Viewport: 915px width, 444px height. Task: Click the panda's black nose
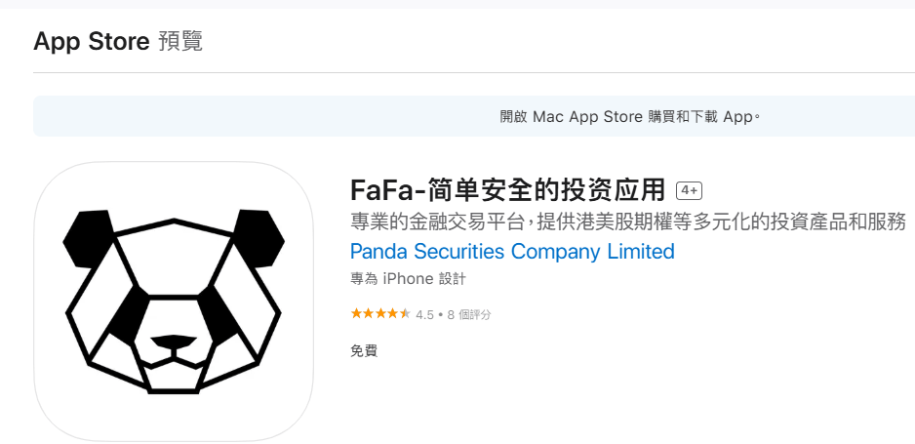pos(174,343)
